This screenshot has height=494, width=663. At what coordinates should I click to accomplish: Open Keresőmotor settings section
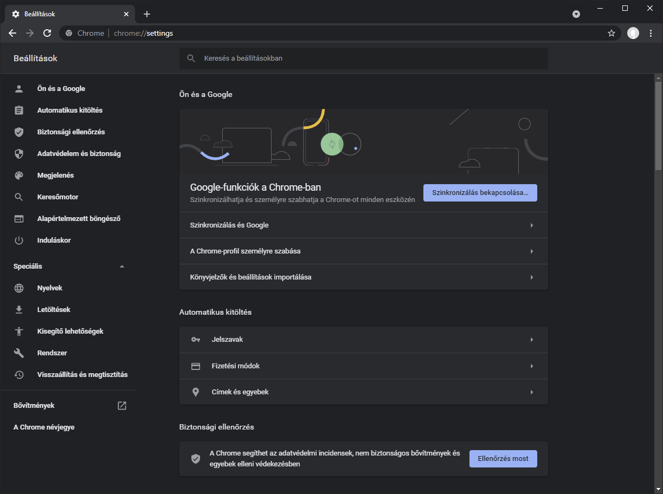[x=58, y=197]
